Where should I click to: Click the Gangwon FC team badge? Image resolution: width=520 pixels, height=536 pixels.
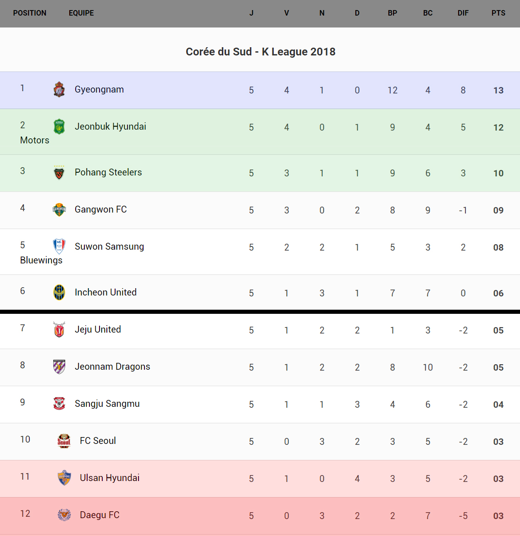59,210
